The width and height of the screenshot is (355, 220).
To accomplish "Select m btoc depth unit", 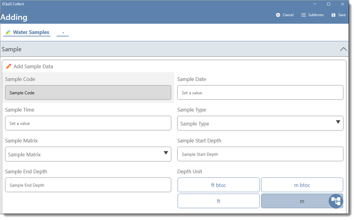I will pos(302,185).
